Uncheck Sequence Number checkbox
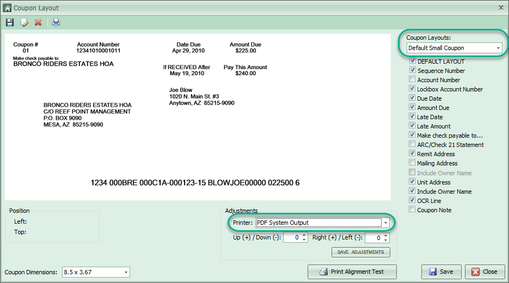509x283 pixels. pos(412,70)
